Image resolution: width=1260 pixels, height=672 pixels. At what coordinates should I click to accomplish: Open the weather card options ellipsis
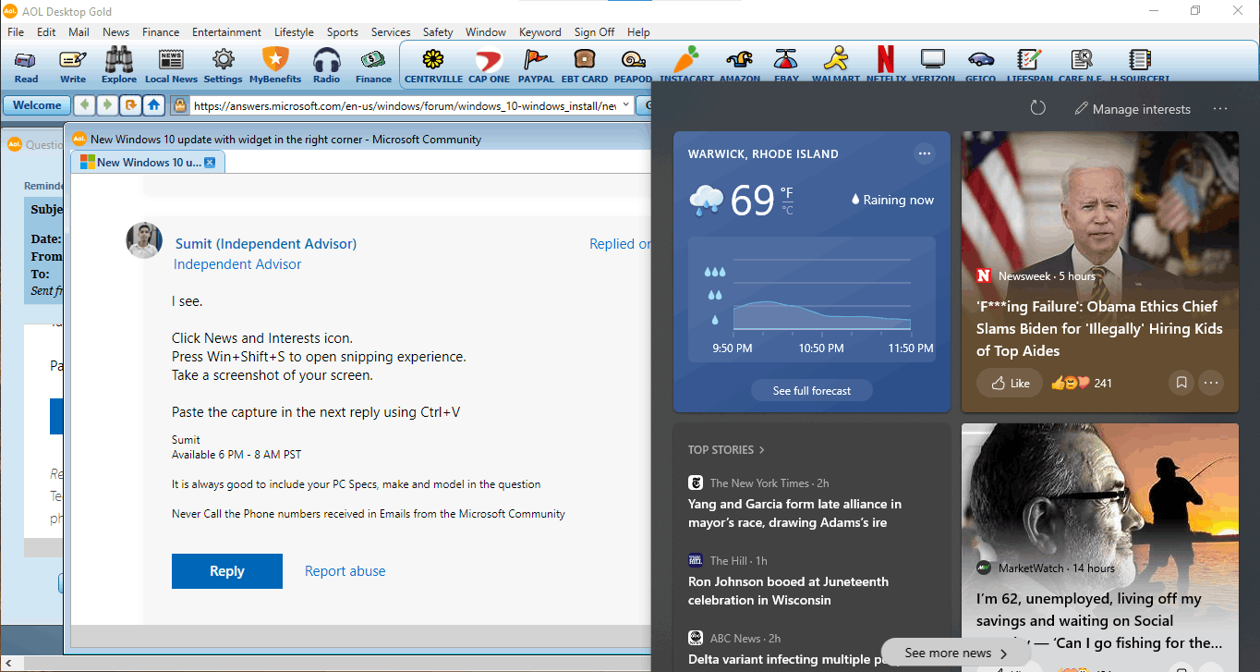tap(924, 153)
